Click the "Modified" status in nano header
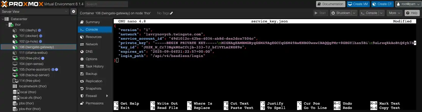 tap(402, 21)
